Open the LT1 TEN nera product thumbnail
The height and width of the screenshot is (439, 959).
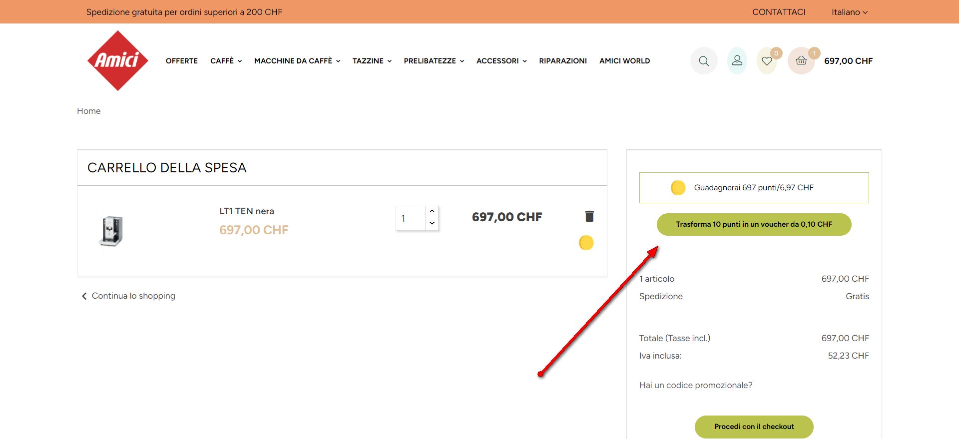(111, 231)
